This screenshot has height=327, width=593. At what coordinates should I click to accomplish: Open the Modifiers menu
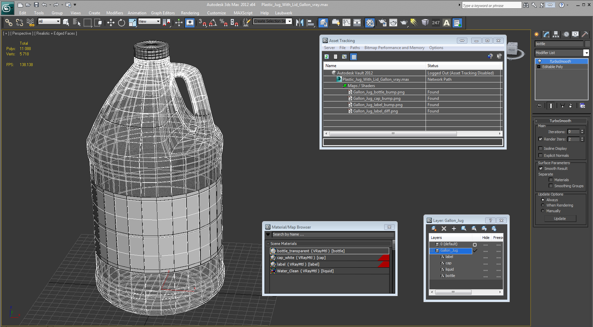(x=115, y=13)
